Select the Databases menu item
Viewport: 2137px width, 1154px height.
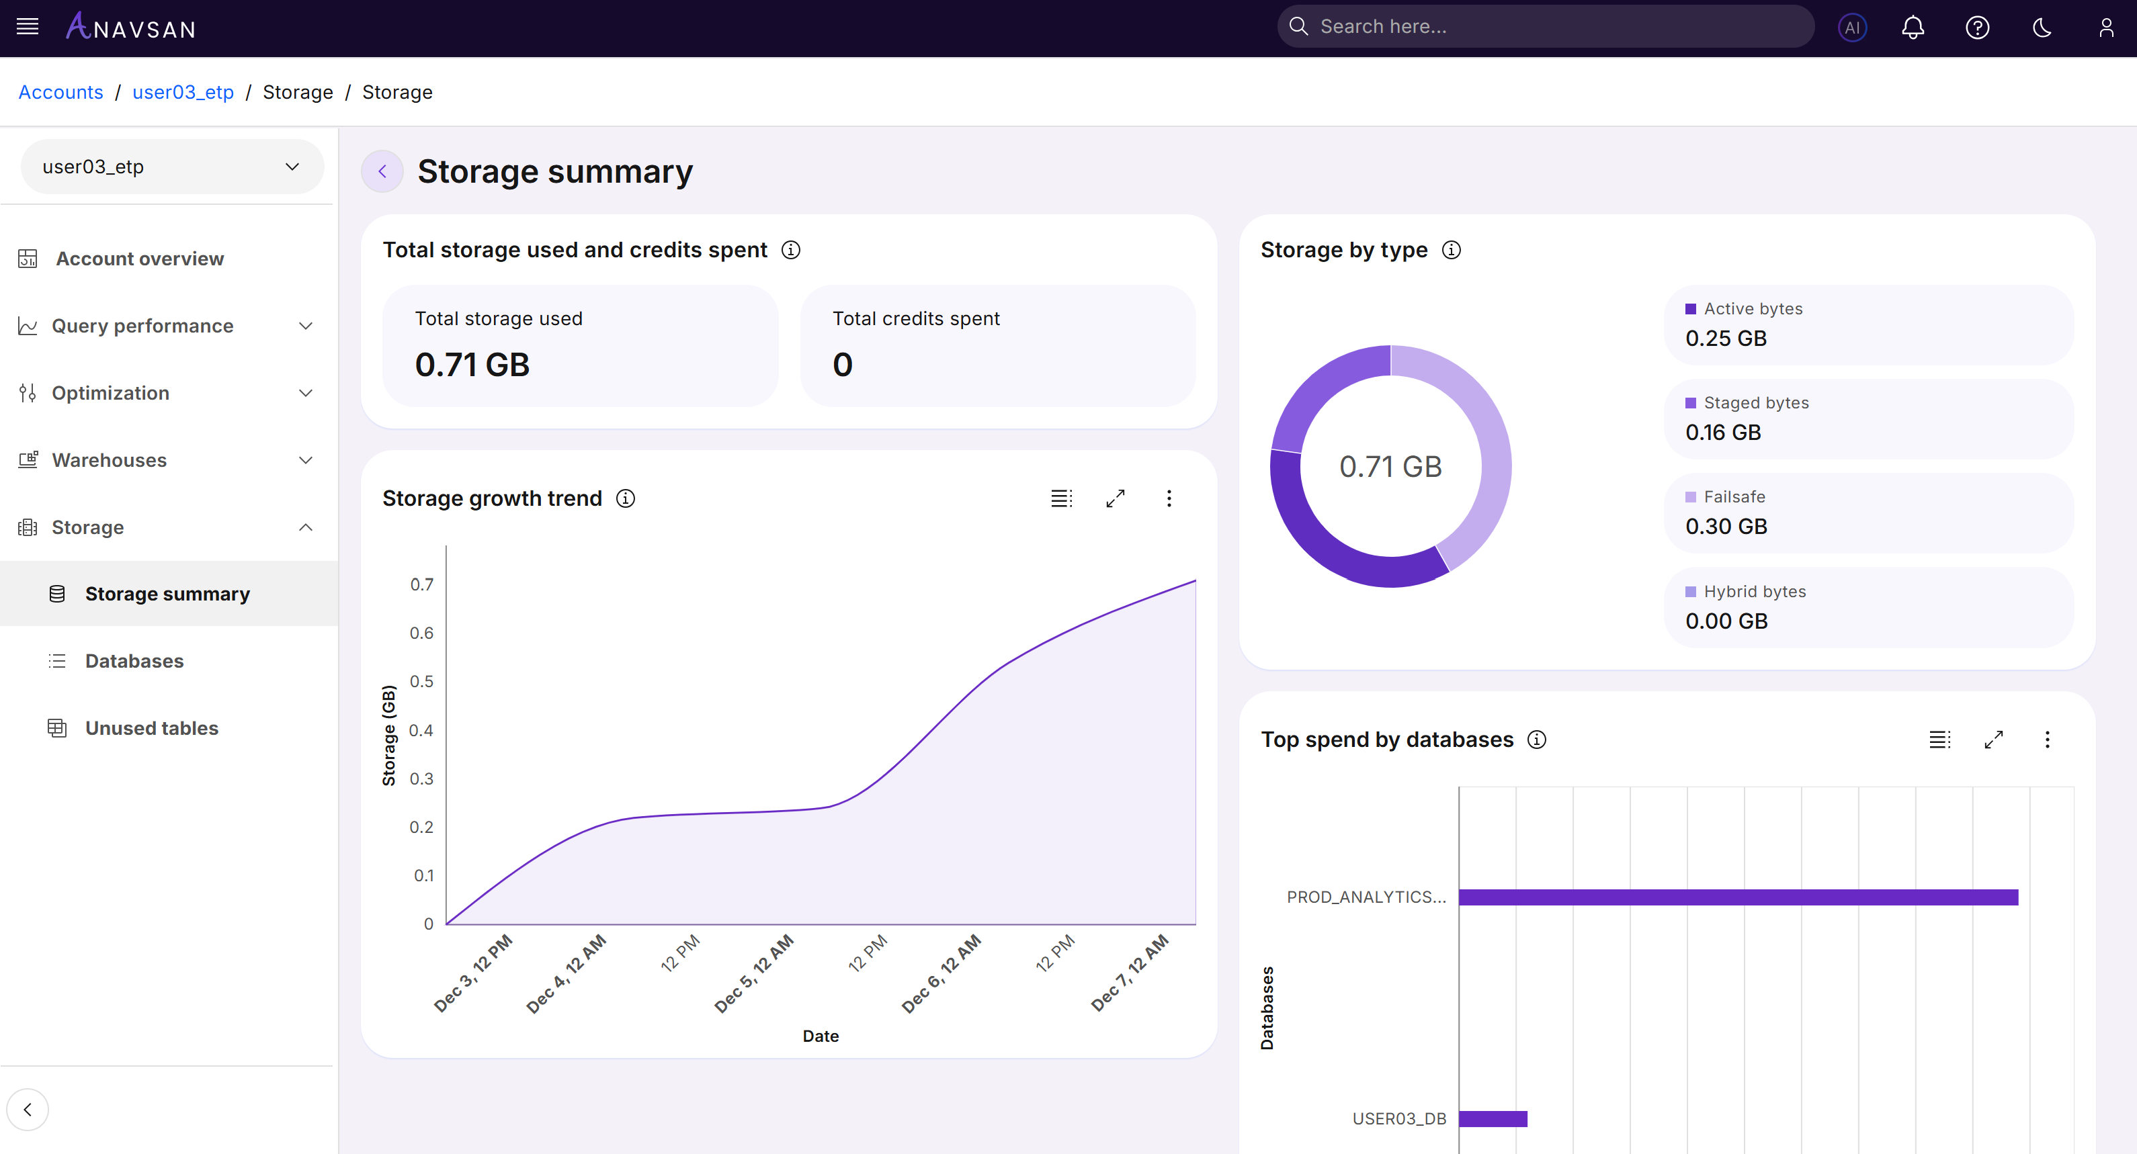point(134,661)
